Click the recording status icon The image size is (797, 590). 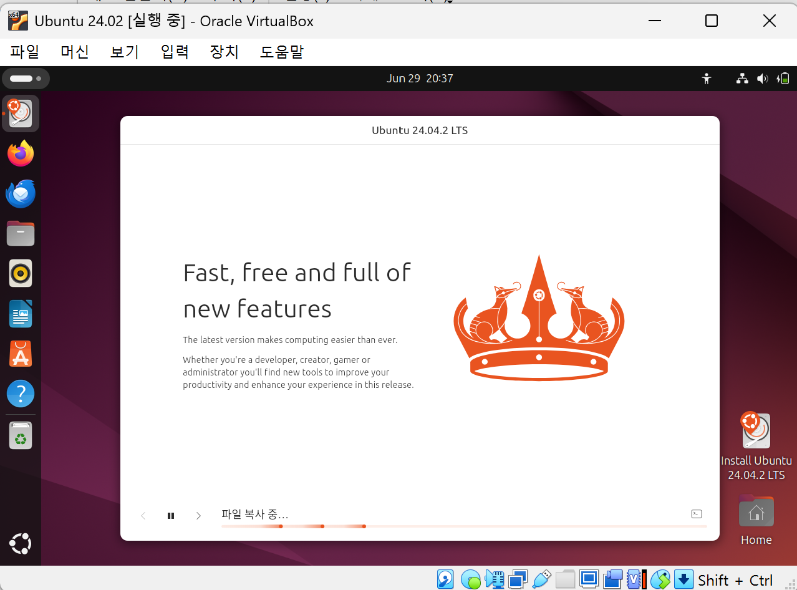tap(613, 579)
